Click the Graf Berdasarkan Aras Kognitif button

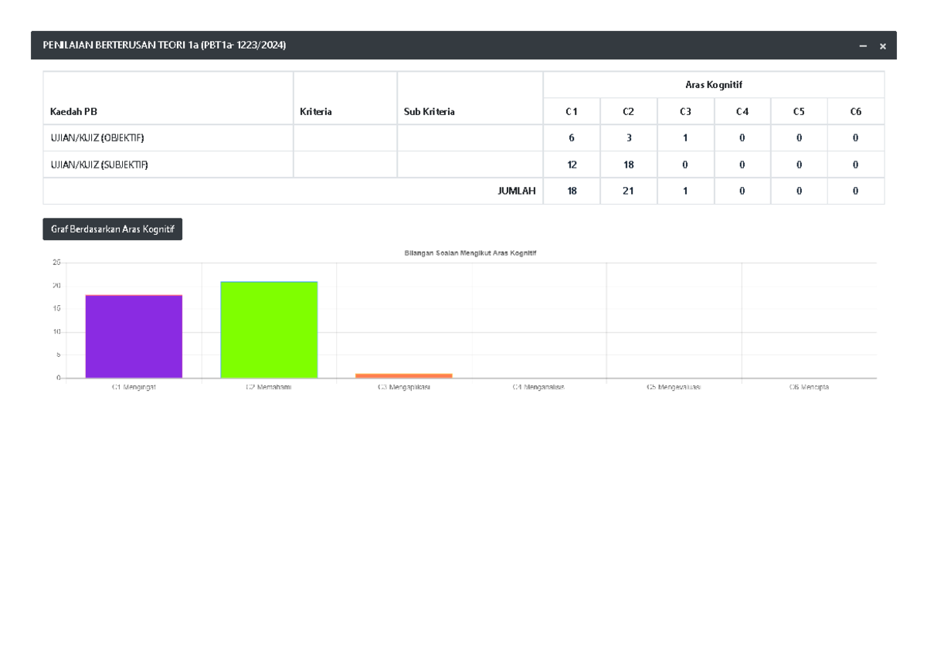112,229
